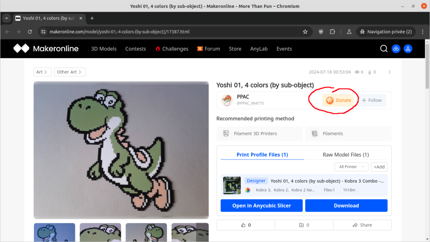Switch to Print Profile Files tab
The width and height of the screenshot is (430, 242).
click(x=262, y=155)
